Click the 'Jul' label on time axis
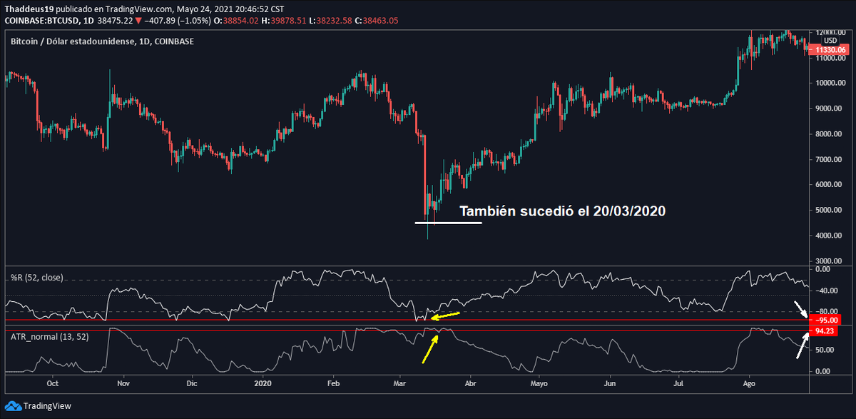The width and height of the screenshot is (856, 419). [x=679, y=383]
